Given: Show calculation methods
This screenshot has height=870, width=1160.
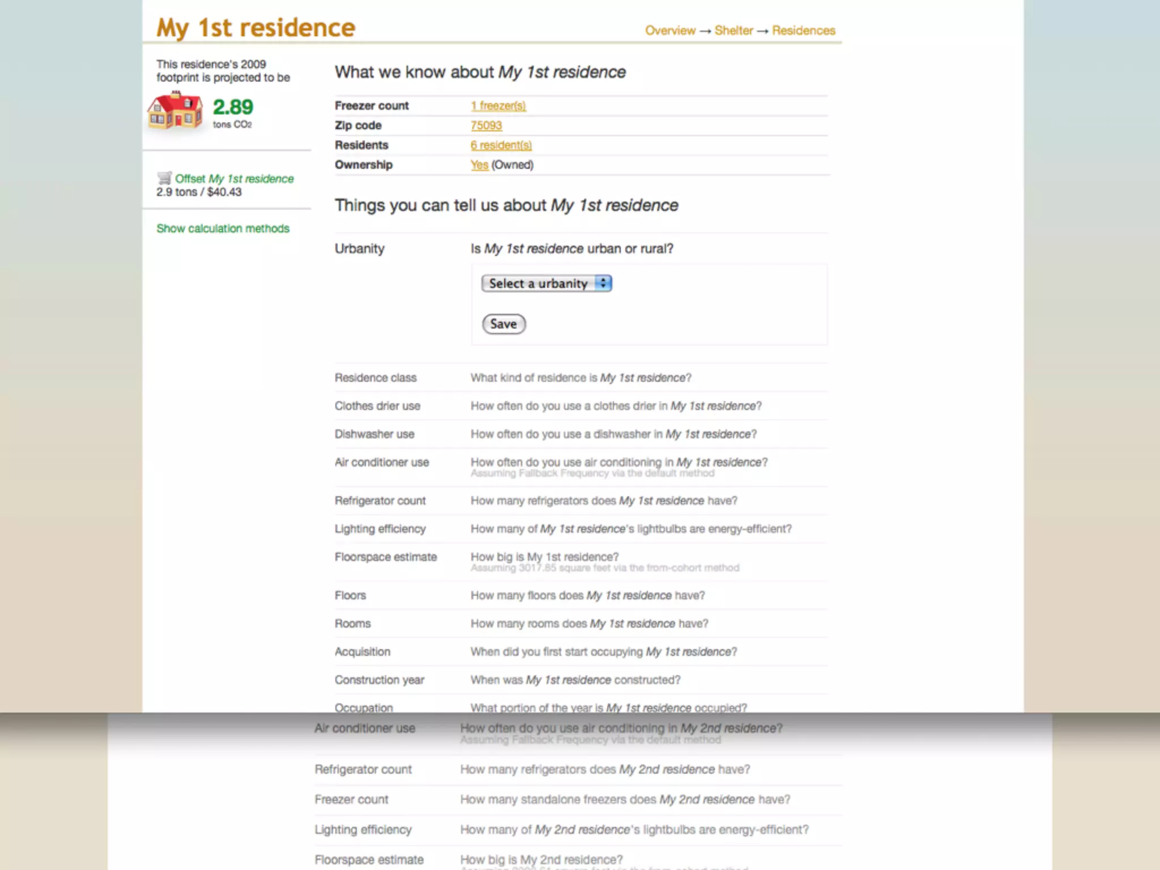Looking at the screenshot, I should pyautogui.click(x=223, y=228).
